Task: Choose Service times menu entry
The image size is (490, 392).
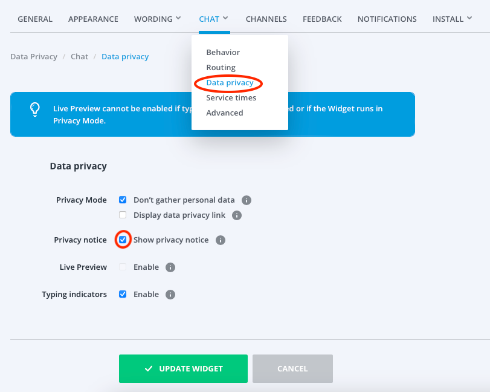Action: coord(231,97)
